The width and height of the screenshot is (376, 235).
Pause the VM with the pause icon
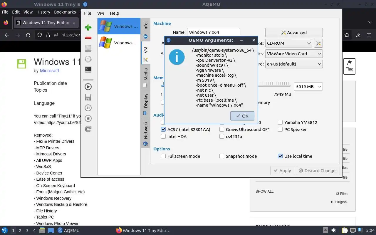(x=88, y=108)
